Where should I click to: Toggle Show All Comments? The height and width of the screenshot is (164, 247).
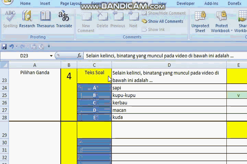162,21
